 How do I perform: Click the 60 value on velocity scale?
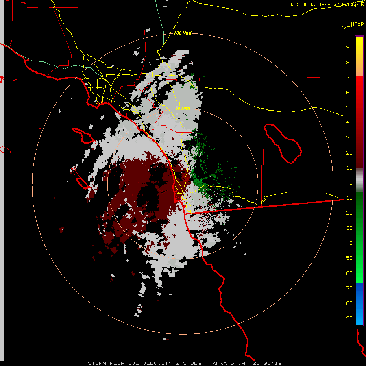(349, 93)
